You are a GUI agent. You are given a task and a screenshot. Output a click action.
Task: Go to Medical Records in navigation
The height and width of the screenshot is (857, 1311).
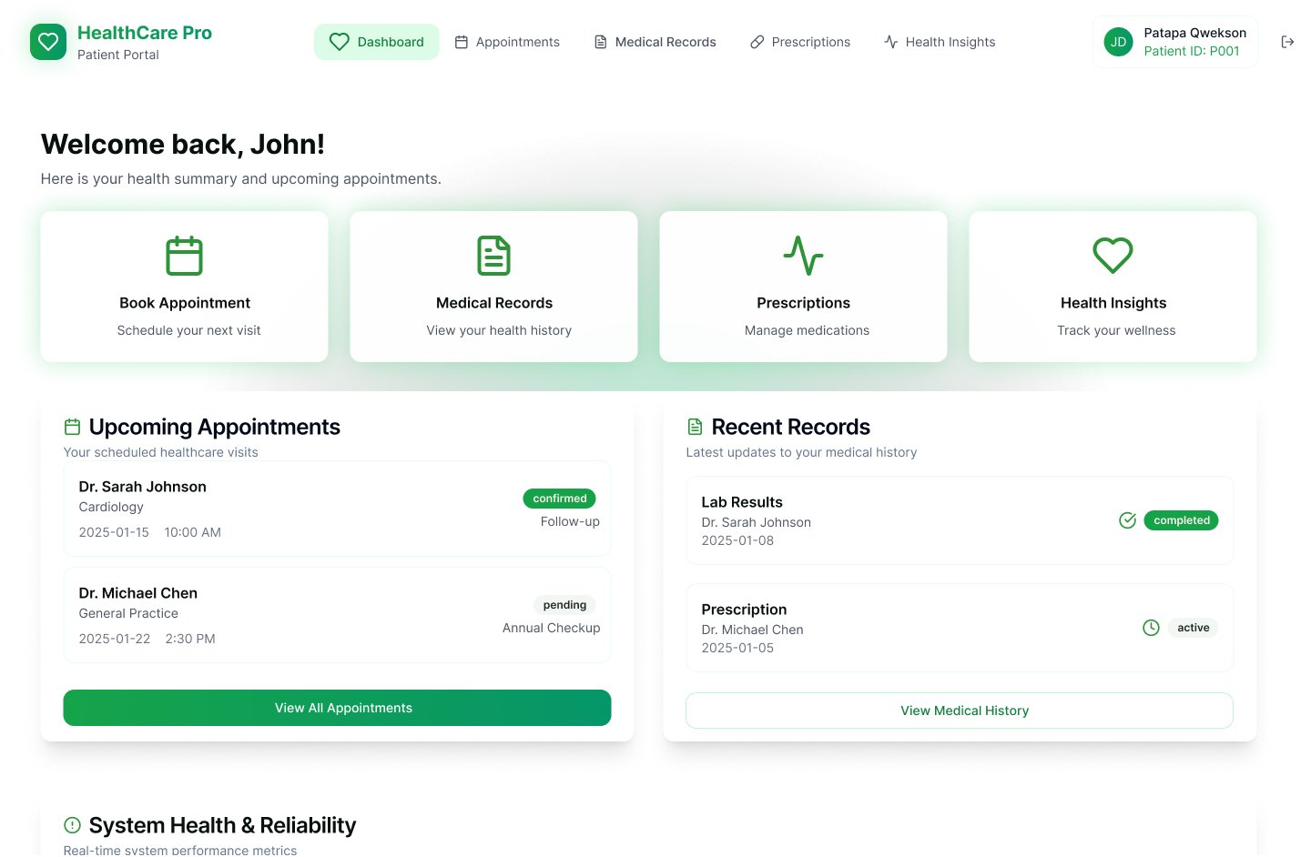(655, 42)
